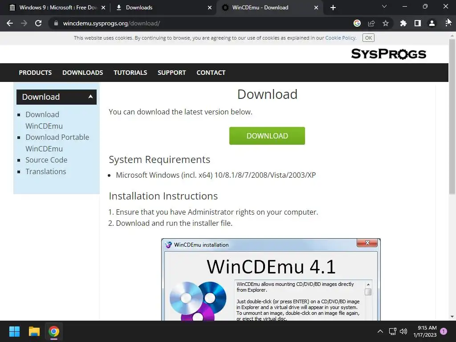The image size is (456, 342).
Task: Open Chrome extensions puzzle icon
Action: click(403, 23)
